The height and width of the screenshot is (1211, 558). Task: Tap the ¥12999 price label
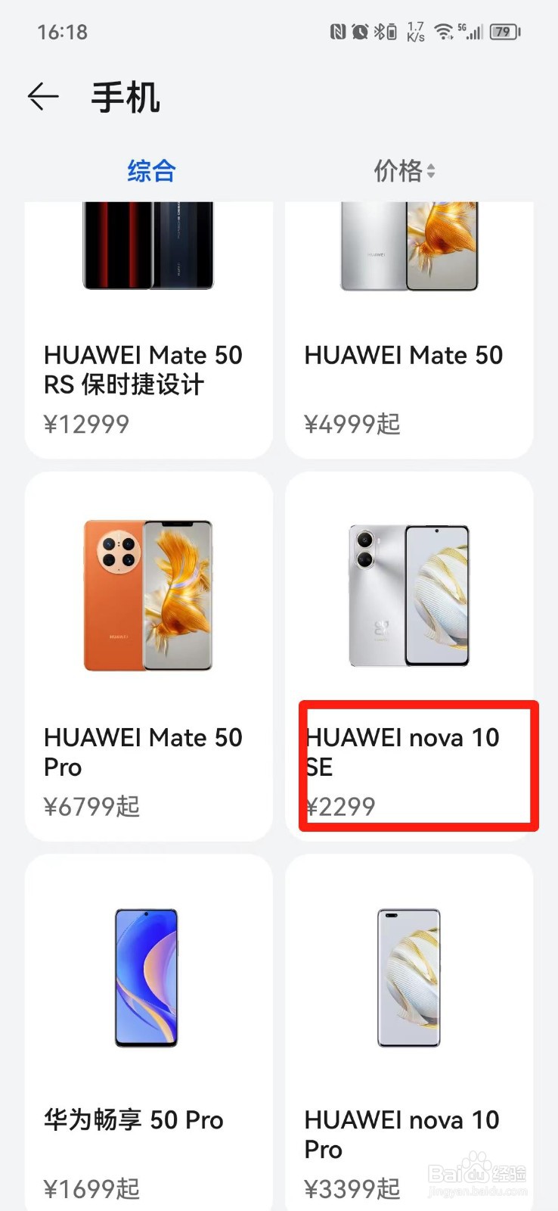click(x=86, y=424)
